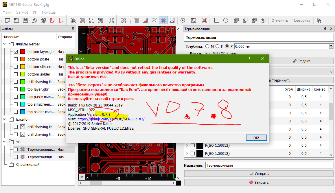Toggle the snap-to-grid magnet icon

(319, 20)
